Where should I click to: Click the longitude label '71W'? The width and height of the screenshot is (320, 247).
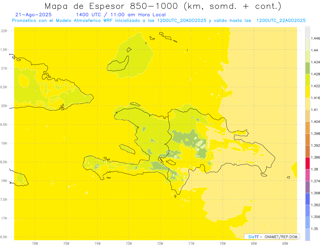pos(191,244)
